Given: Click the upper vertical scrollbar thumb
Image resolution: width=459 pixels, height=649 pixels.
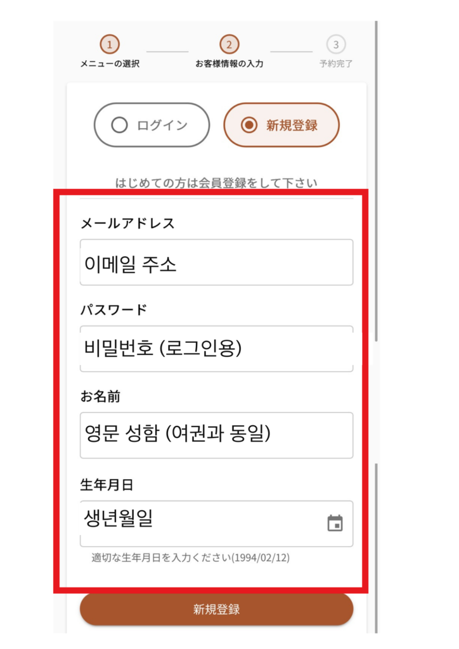Looking at the screenshot, I should tap(376, 181).
